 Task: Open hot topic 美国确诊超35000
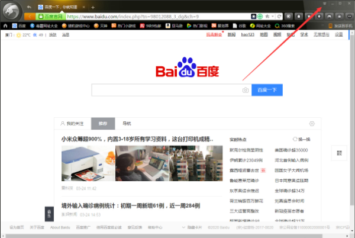pos(291,150)
